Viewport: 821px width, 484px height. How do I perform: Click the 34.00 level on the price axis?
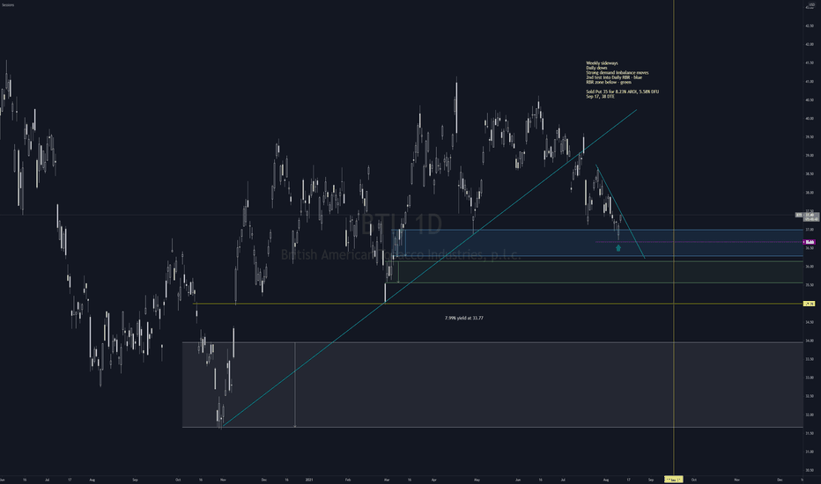810,341
